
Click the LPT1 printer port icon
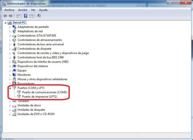click(19, 97)
